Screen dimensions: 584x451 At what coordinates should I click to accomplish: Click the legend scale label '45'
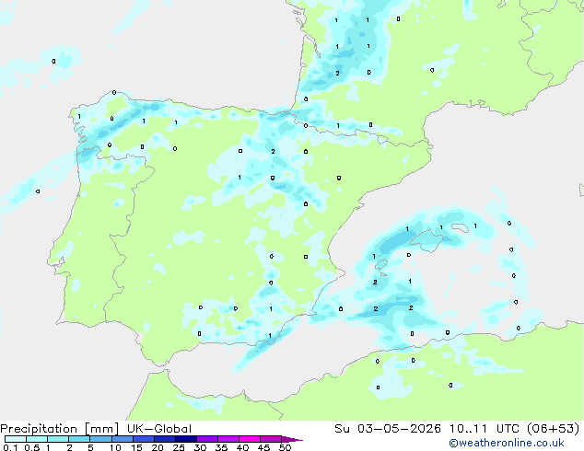(263, 447)
